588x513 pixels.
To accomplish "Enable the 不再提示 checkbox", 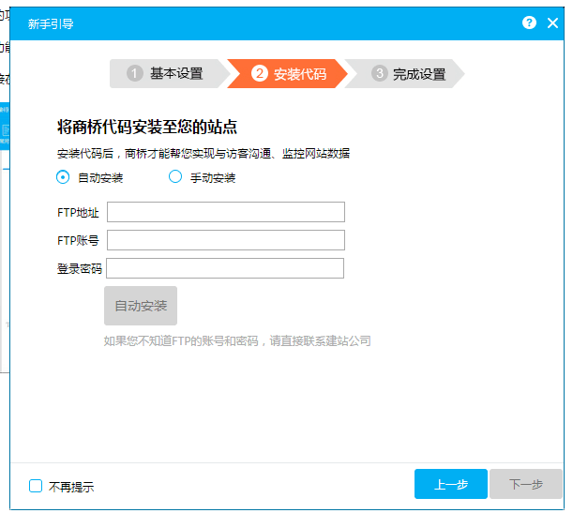I will pyautogui.click(x=36, y=486).
